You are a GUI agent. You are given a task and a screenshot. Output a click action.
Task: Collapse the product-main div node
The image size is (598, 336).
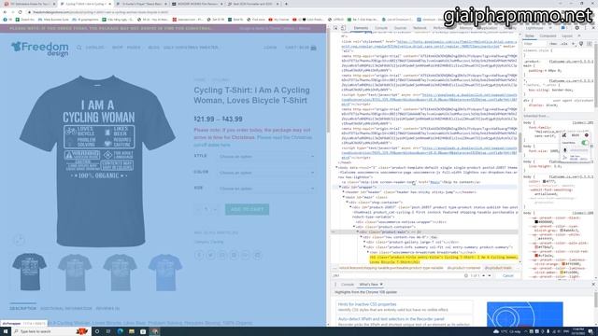(x=358, y=231)
